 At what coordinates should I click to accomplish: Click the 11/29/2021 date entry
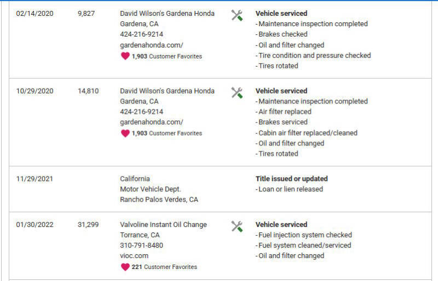(x=35, y=178)
